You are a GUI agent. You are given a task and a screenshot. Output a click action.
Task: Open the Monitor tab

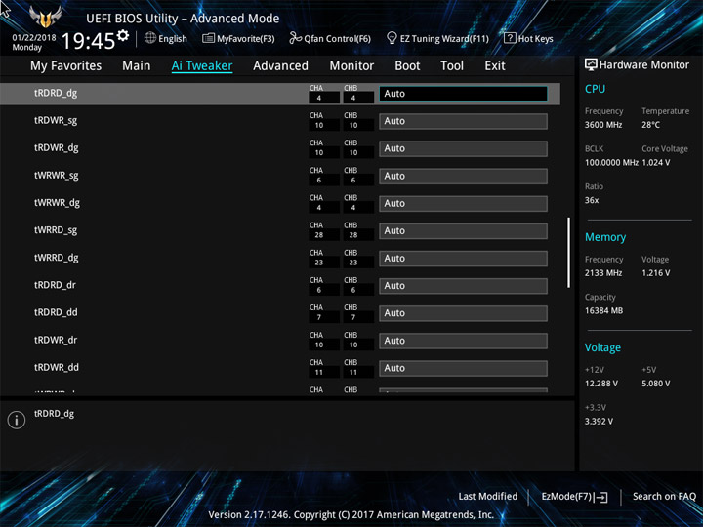point(351,66)
